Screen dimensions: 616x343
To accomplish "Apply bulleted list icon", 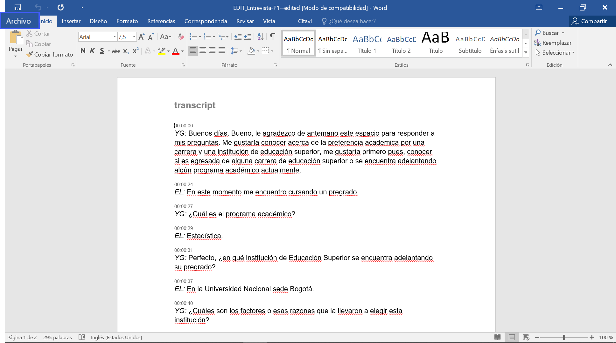I will [193, 37].
